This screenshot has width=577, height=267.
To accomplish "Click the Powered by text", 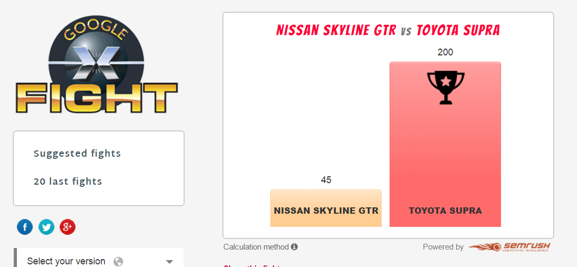I will pyautogui.click(x=443, y=247).
